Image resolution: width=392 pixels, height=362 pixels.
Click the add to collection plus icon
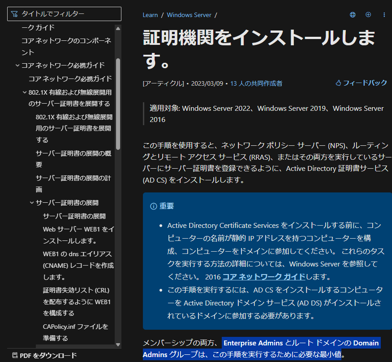(368, 15)
